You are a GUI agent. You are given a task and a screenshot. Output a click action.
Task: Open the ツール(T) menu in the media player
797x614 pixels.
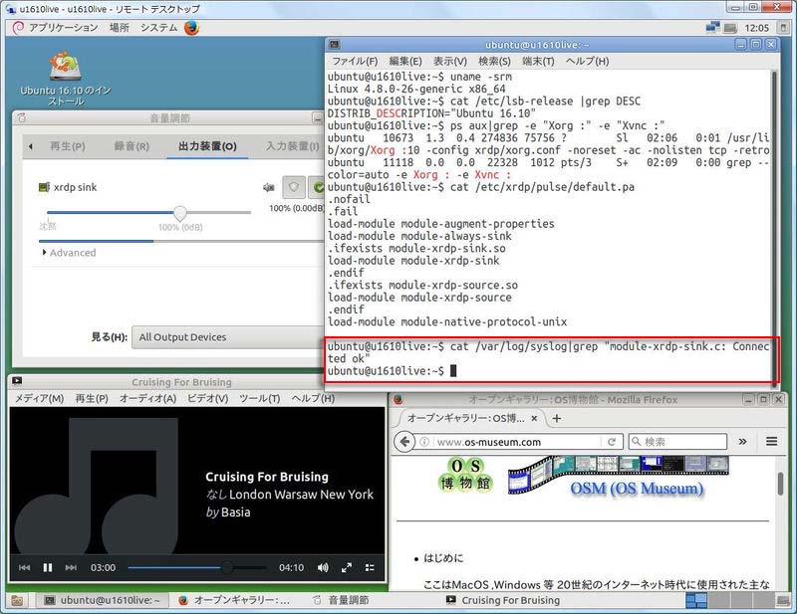tap(260, 399)
